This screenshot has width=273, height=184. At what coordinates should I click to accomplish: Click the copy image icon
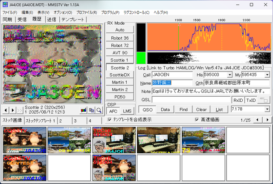pyautogui.click(x=91, y=110)
